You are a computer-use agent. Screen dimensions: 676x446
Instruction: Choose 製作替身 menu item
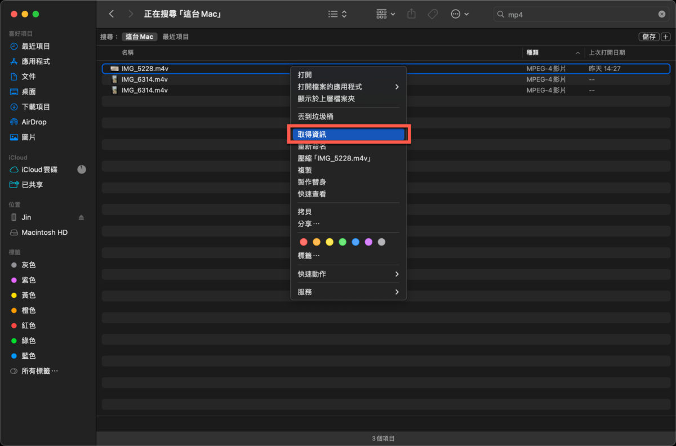(348, 182)
